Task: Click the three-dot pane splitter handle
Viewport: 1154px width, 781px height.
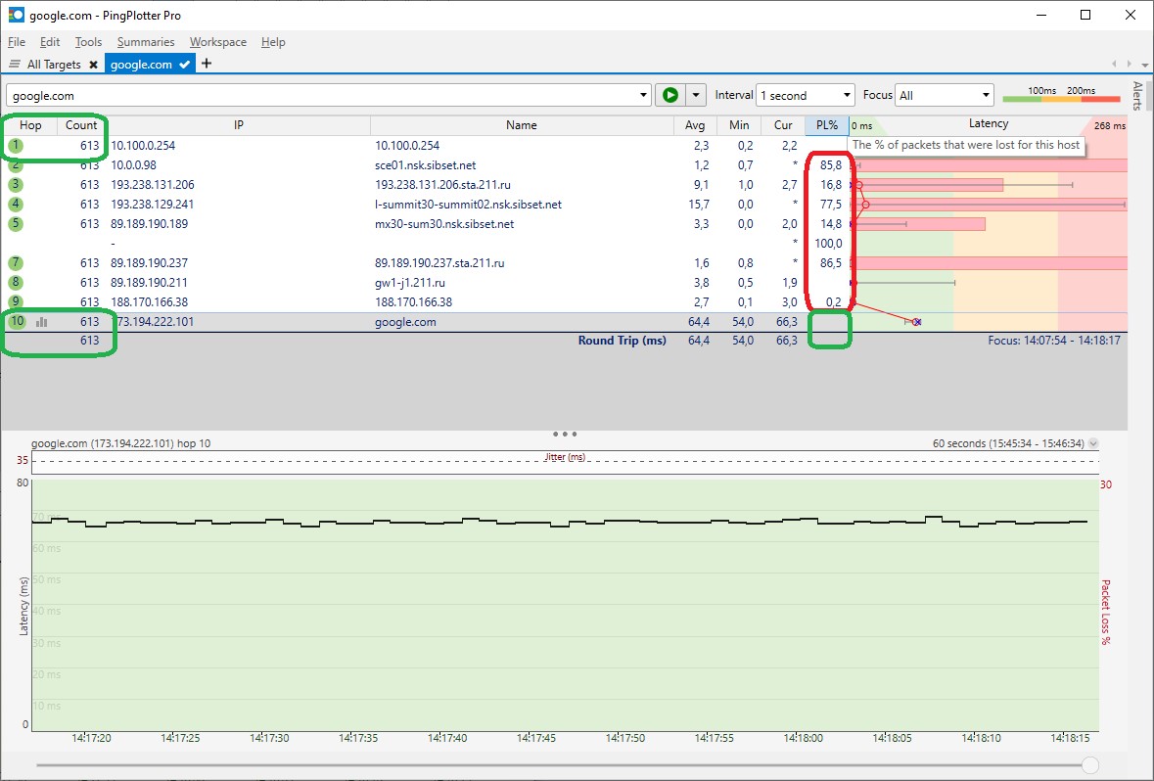Action: (x=565, y=434)
